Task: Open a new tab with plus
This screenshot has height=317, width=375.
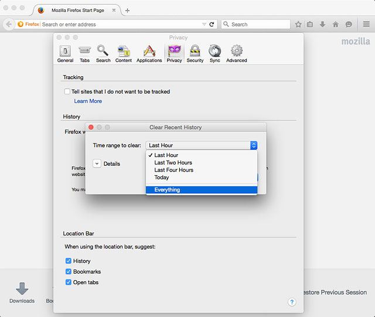Action: (x=128, y=11)
